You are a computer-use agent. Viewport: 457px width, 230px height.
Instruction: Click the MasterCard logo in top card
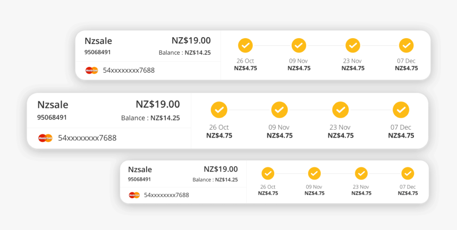(x=92, y=70)
